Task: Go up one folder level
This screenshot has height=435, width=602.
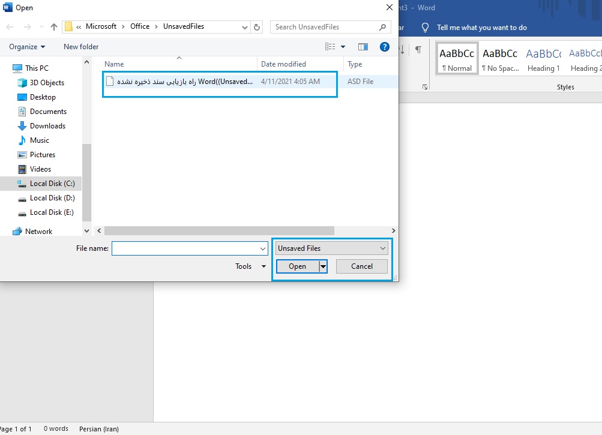Action: (x=54, y=27)
